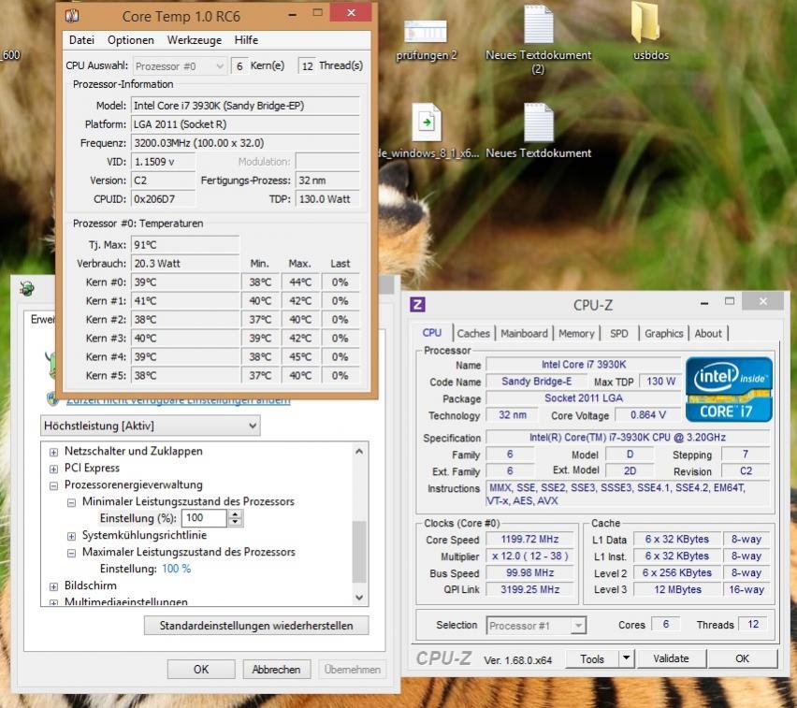797x708 pixels.
Task: Open the CPU Auswahl Prozessor #0 dropdown
Action: pos(179,66)
